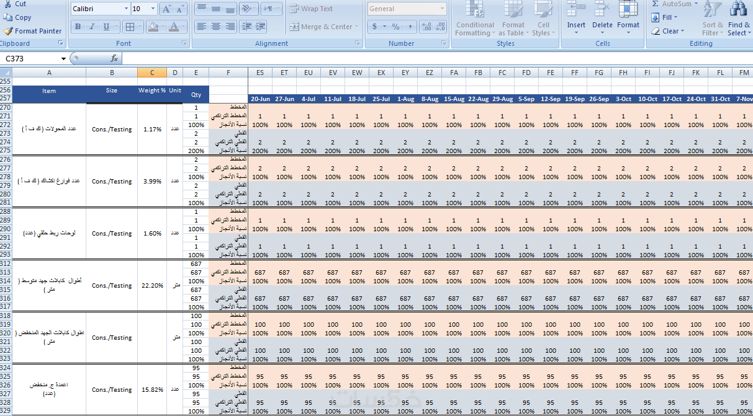The image size is (753, 416).
Task: Click the Insert cells icon
Action: (576, 9)
